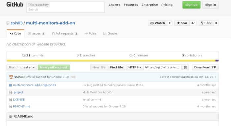The height and width of the screenshot is (126, 231).
Task: Open the HTTPS protocol dropdown
Action: [135, 67]
